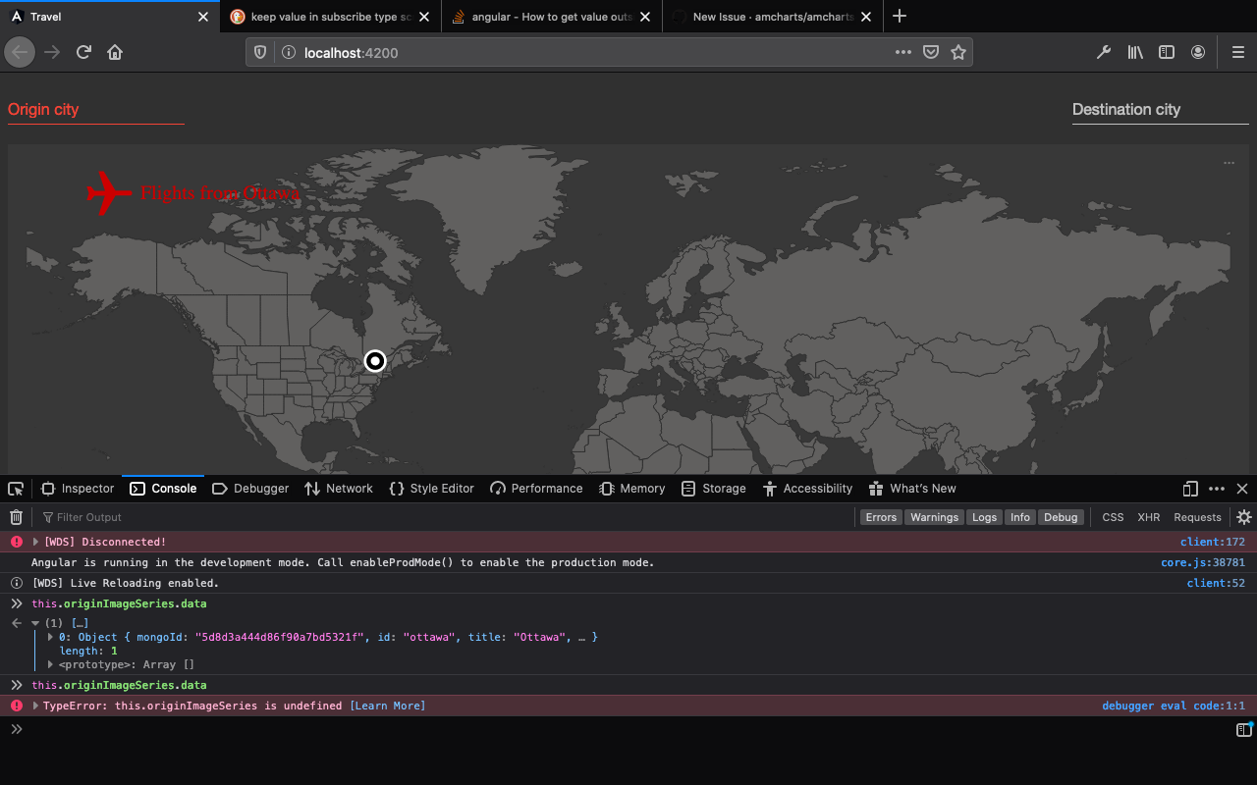Click the [Learn More] link

click(388, 706)
